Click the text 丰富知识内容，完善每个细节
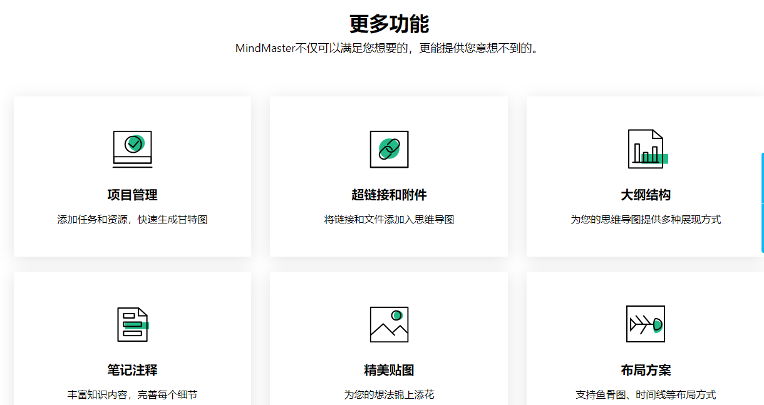Viewport: 764px width, 405px height. [132, 395]
